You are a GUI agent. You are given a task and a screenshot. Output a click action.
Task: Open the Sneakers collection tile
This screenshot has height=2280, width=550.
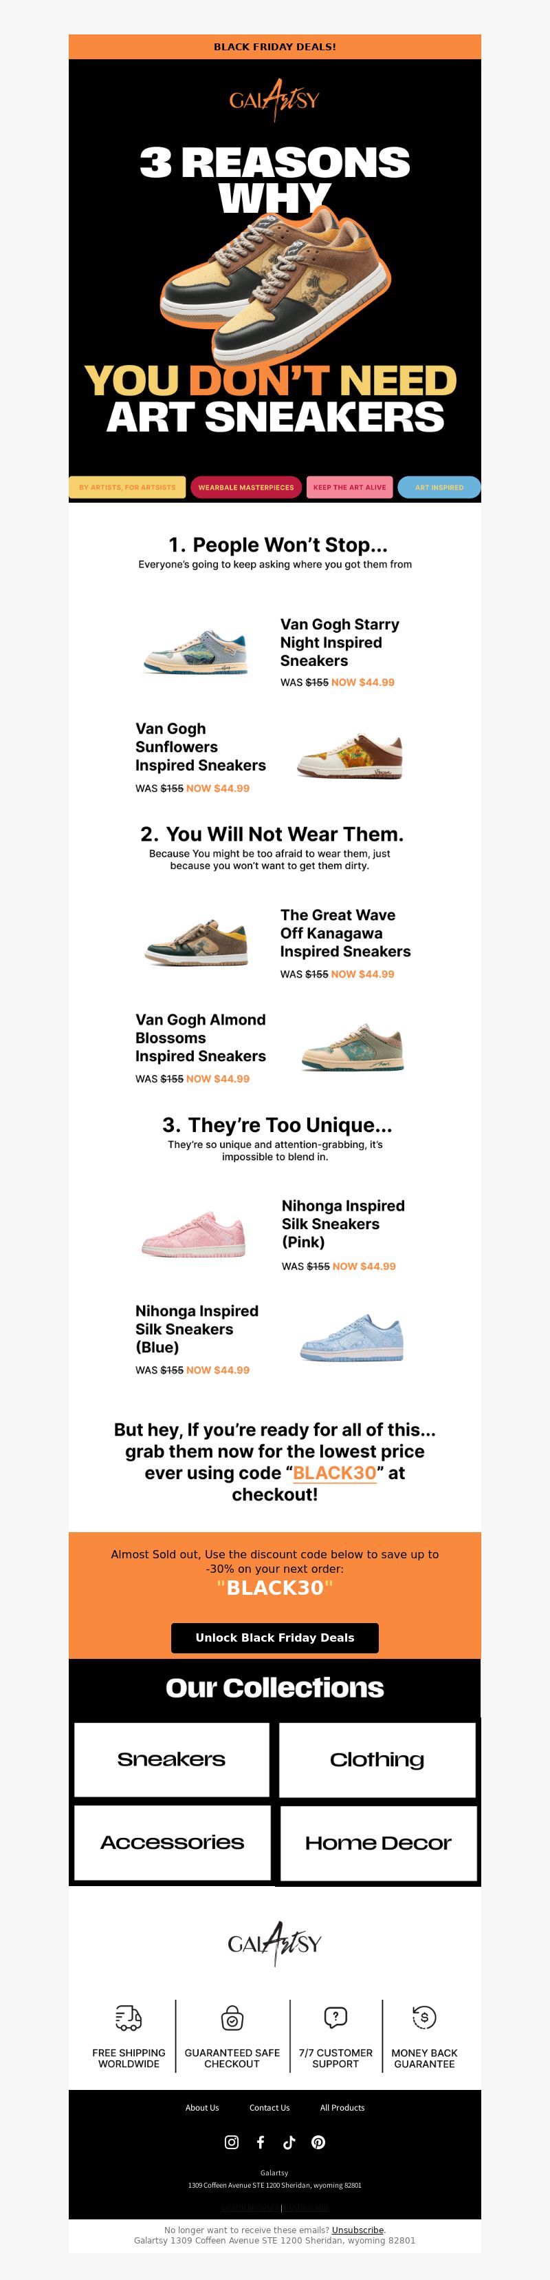click(172, 1759)
